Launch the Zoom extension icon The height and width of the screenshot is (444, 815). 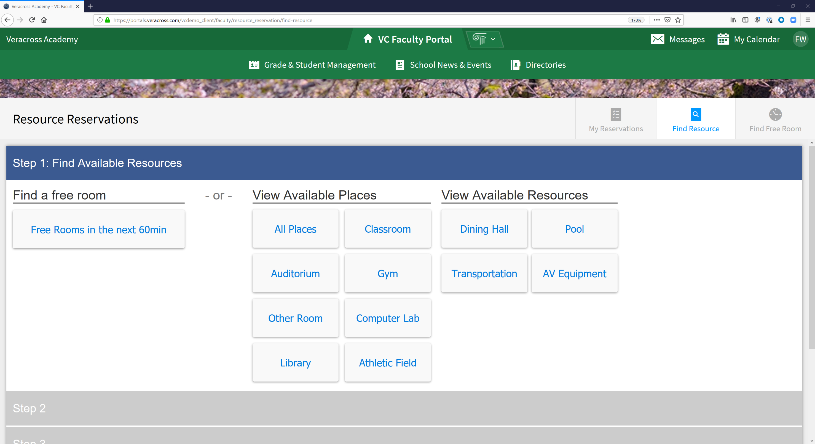[793, 20]
